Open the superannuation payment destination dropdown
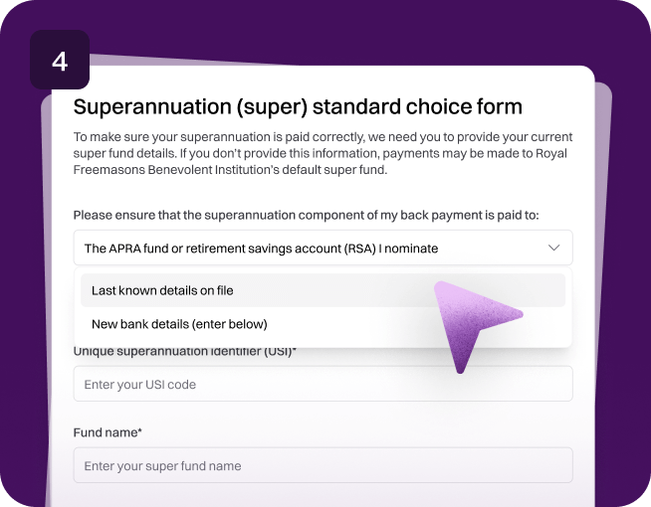Image resolution: width=651 pixels, height=507 pixels. 323,248
